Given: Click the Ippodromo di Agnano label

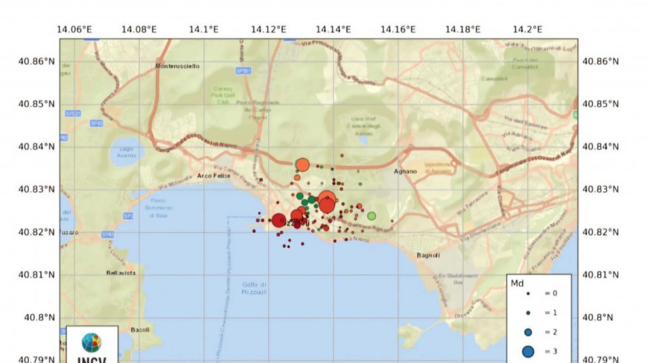Looking at the screenshot, I should coord(437,168).
